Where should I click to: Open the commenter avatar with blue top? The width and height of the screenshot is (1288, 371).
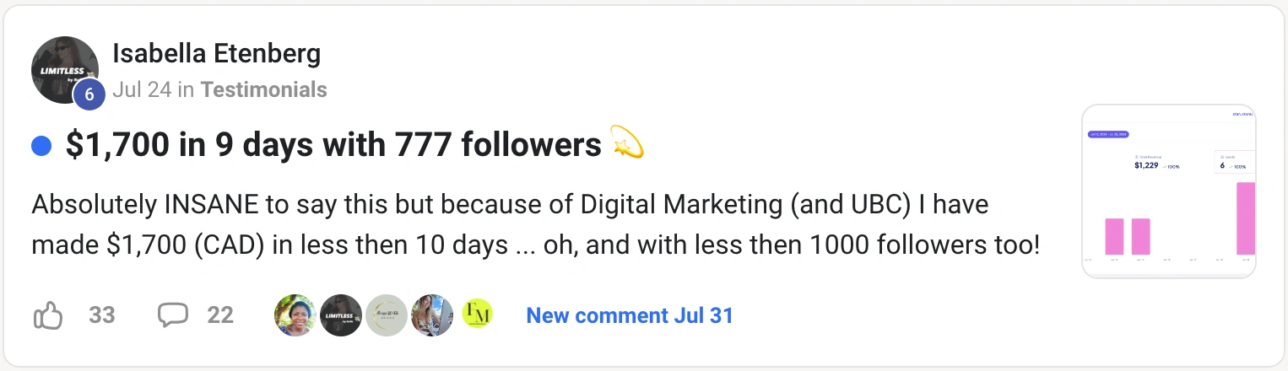tap(295, 315)
